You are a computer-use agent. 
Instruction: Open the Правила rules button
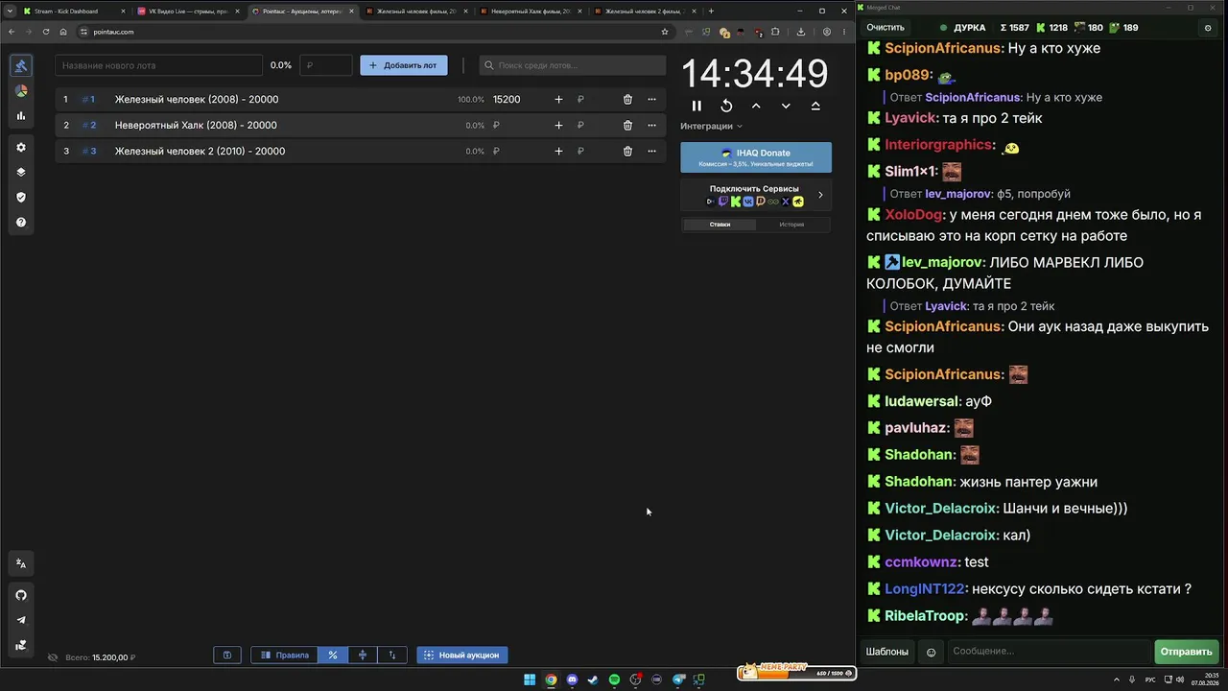point(285,655)
